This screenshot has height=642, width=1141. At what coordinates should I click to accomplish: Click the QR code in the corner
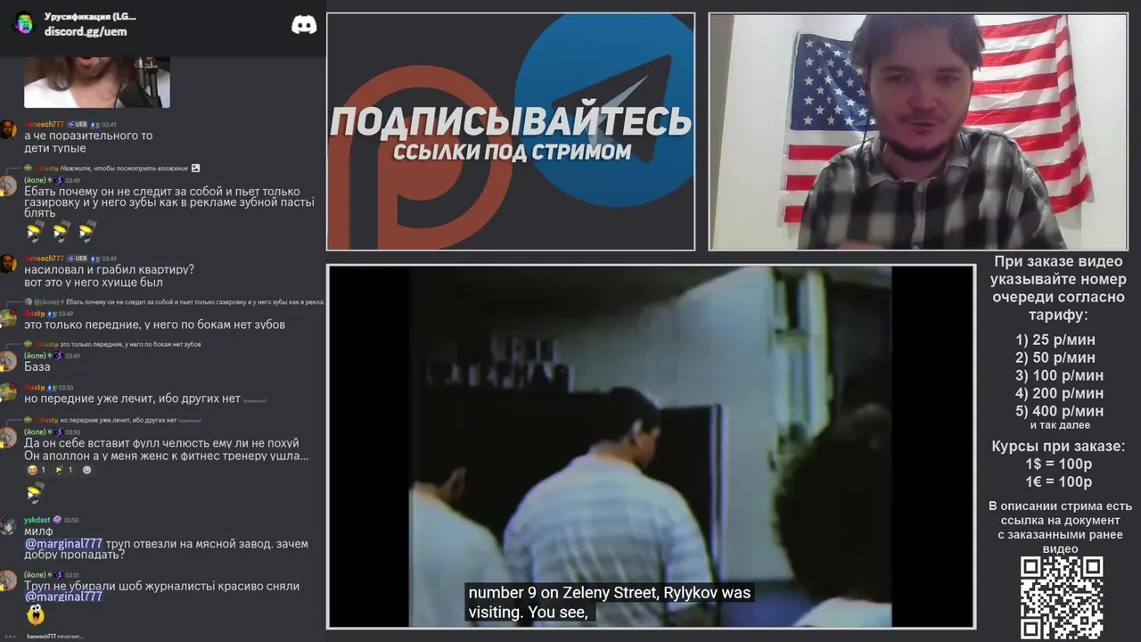coord(1061,597)
